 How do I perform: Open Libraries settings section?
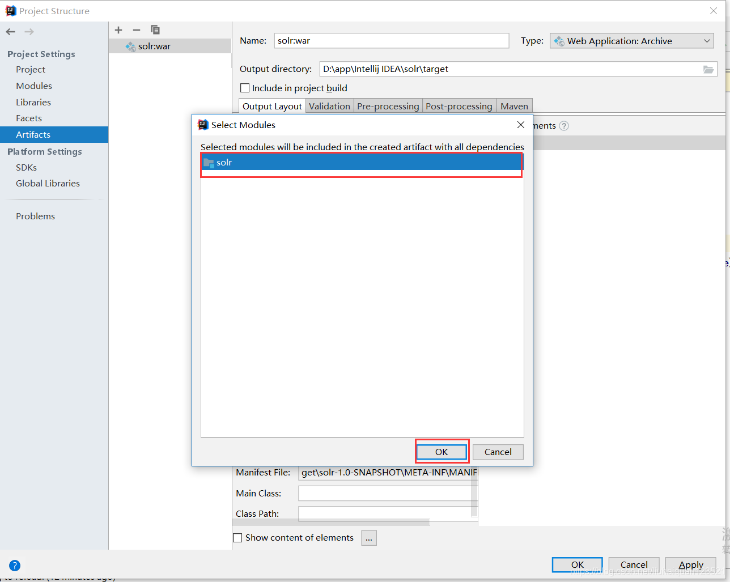pyautogui.click(x=33, y=102)
